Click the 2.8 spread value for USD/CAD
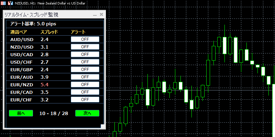Screen dimensions: 275x137 (x=45, y=54)
